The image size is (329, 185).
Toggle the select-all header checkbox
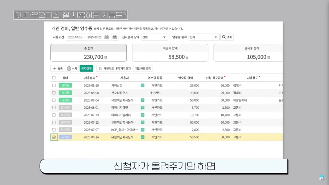[54, 78]
